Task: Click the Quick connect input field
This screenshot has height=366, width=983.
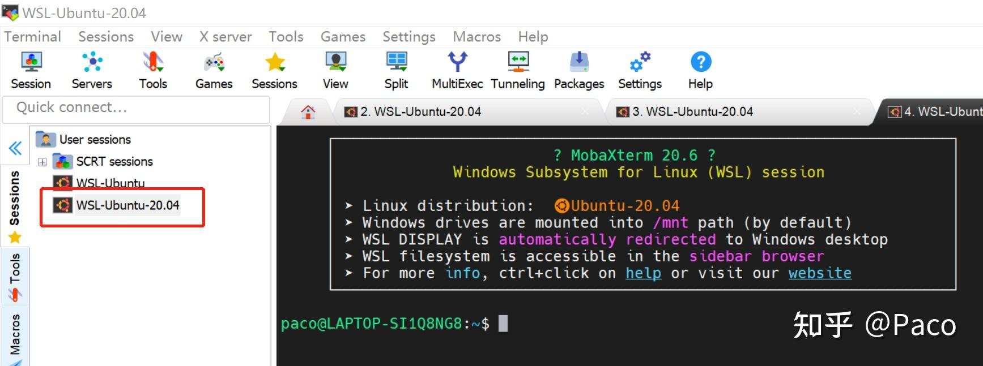Action: (136, 109)
